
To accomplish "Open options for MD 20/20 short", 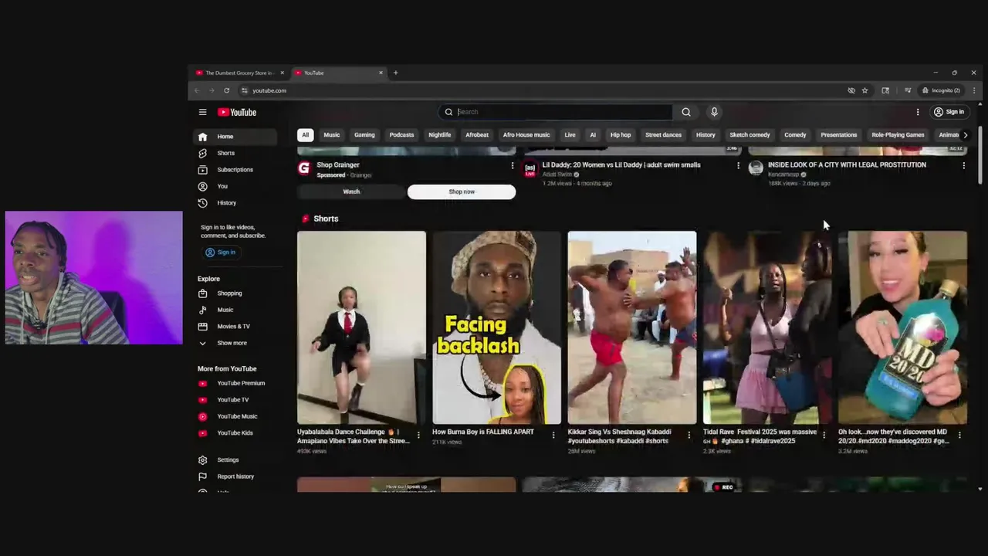I will 959,436.
